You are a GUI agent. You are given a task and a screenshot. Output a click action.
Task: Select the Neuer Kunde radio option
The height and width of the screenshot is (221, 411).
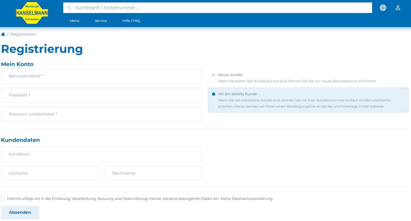tap(214, 75)
